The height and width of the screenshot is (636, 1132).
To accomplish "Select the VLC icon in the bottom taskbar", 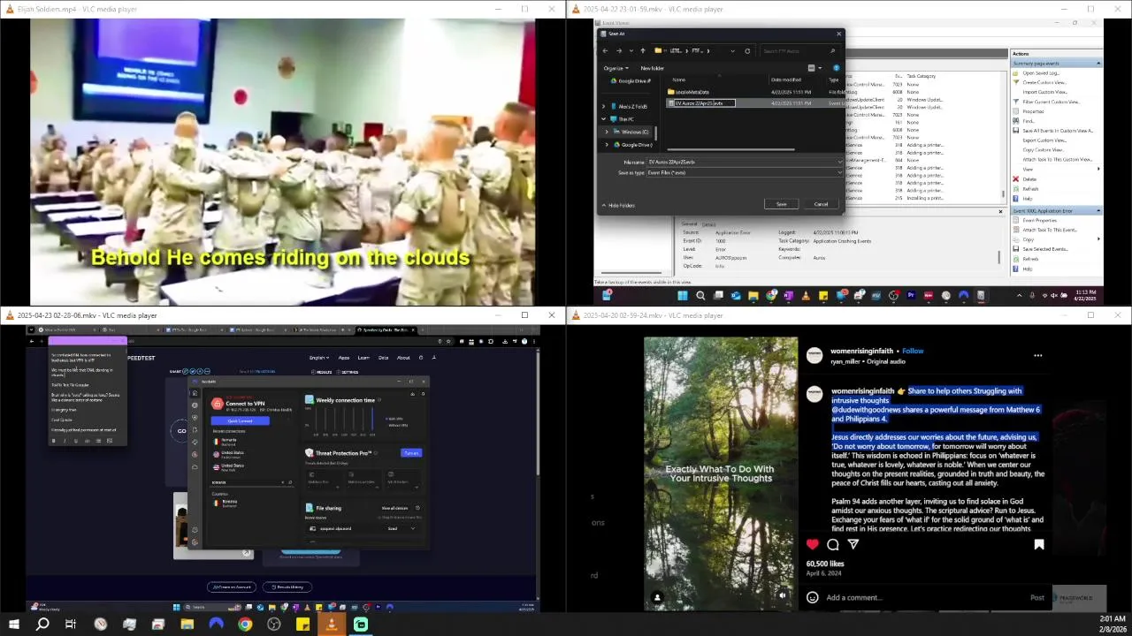I will coord(332,625).
